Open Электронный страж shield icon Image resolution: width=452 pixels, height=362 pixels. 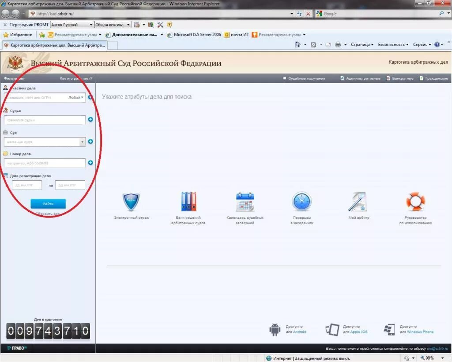point(131,202)
